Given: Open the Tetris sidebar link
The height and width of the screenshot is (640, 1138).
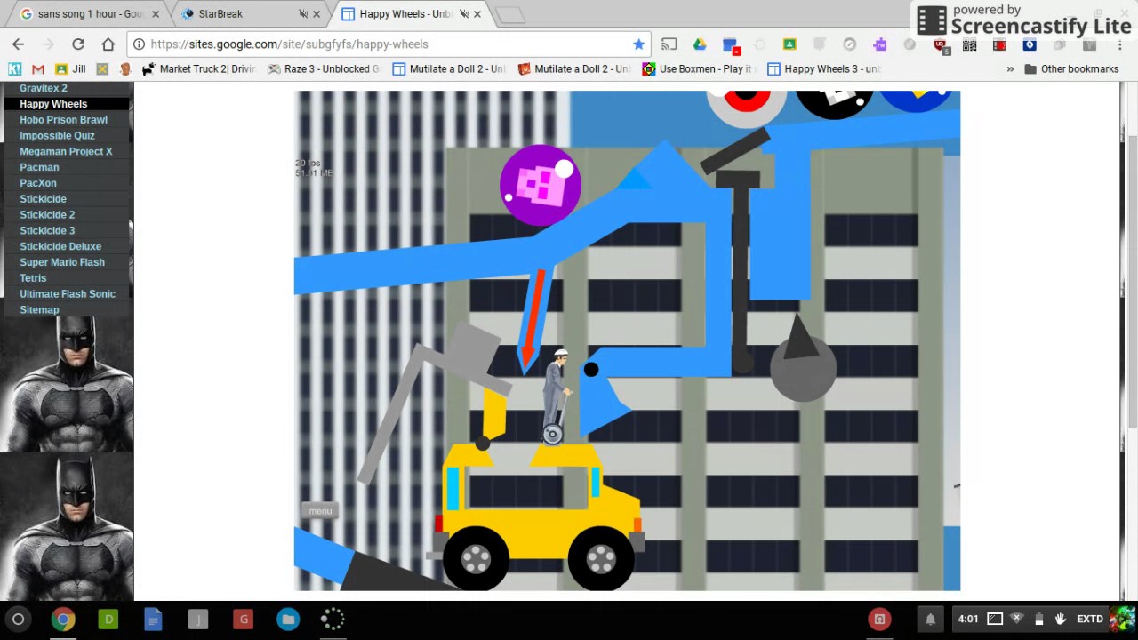Looking at the screenshot, I should (33, 278).
